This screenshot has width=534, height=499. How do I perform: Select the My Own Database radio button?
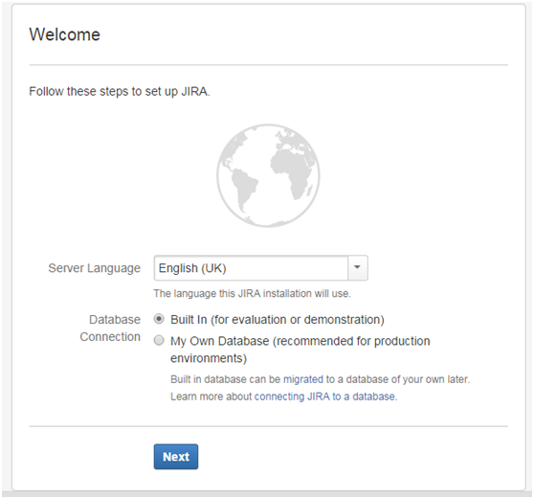159,340
